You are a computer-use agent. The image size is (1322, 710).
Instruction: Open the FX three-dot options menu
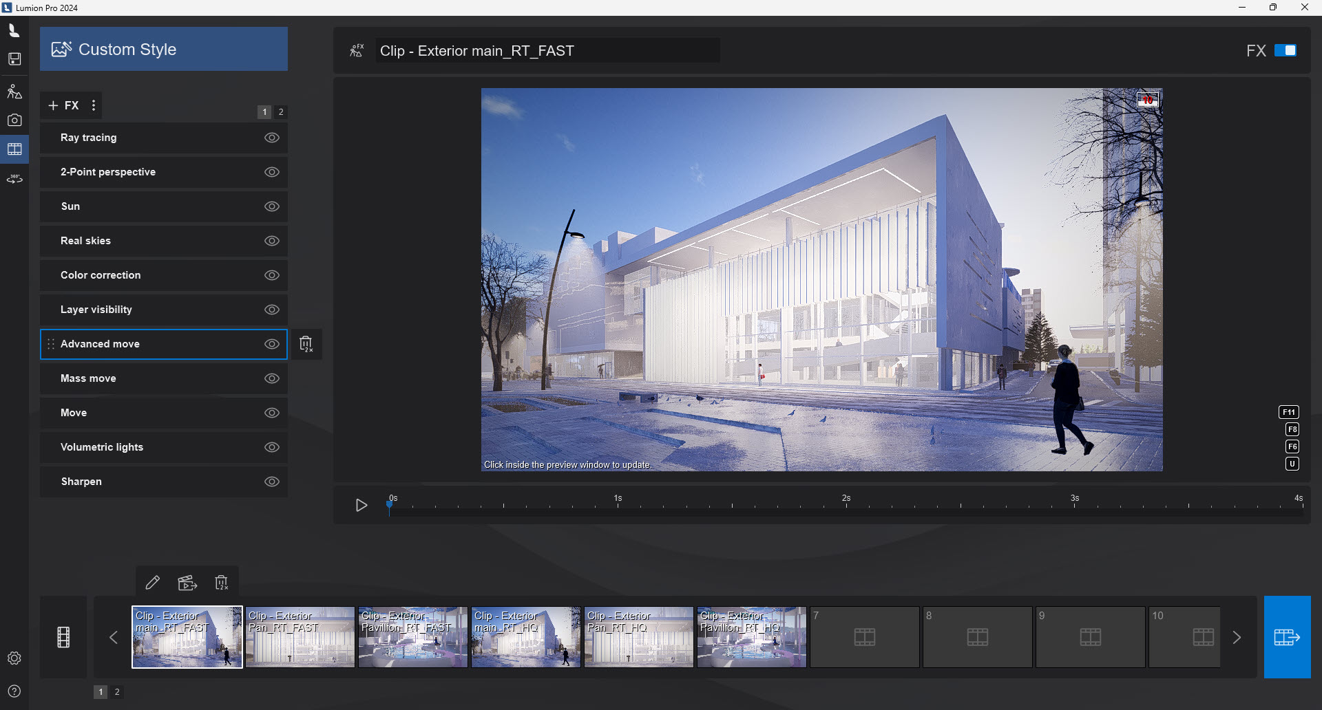pyautogui.click(x=94, y=105)
